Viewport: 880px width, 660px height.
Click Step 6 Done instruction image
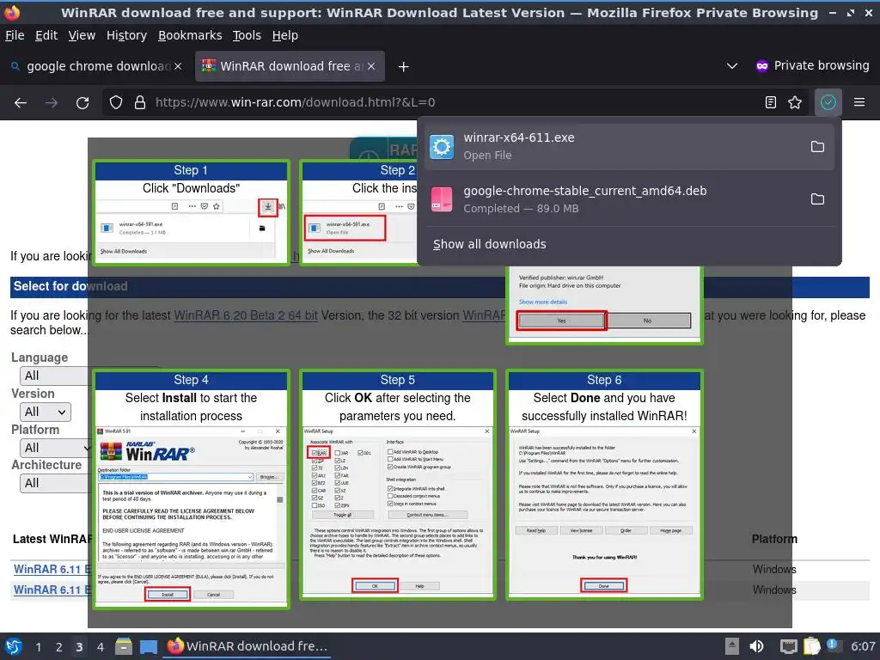[x=604, y=485]
